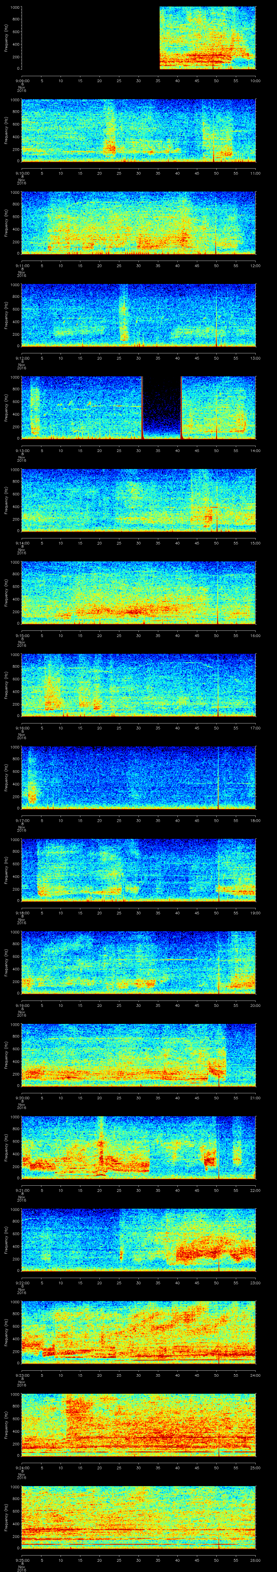Click the '9:17:00' start time label
This screenshot has height=1572, width=277.
pos(22,820)
